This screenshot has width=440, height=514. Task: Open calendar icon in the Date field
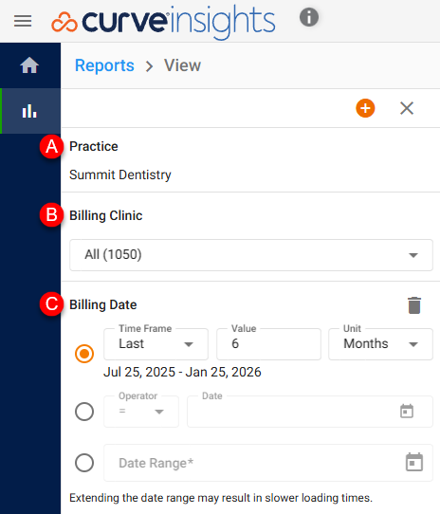(407, 411)
